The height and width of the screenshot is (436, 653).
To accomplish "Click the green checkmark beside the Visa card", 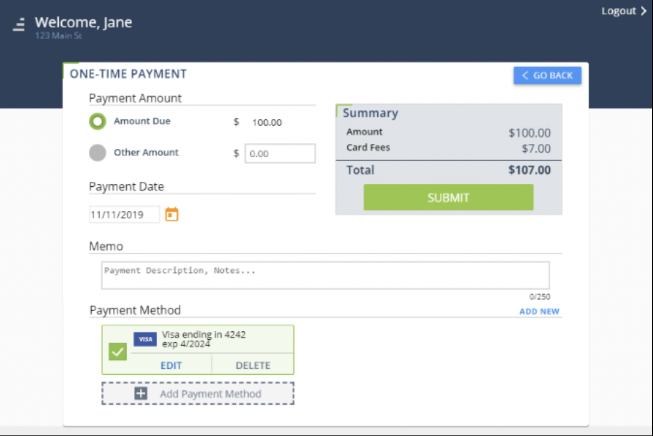I will pyautogui.click(x=118, y=352).
